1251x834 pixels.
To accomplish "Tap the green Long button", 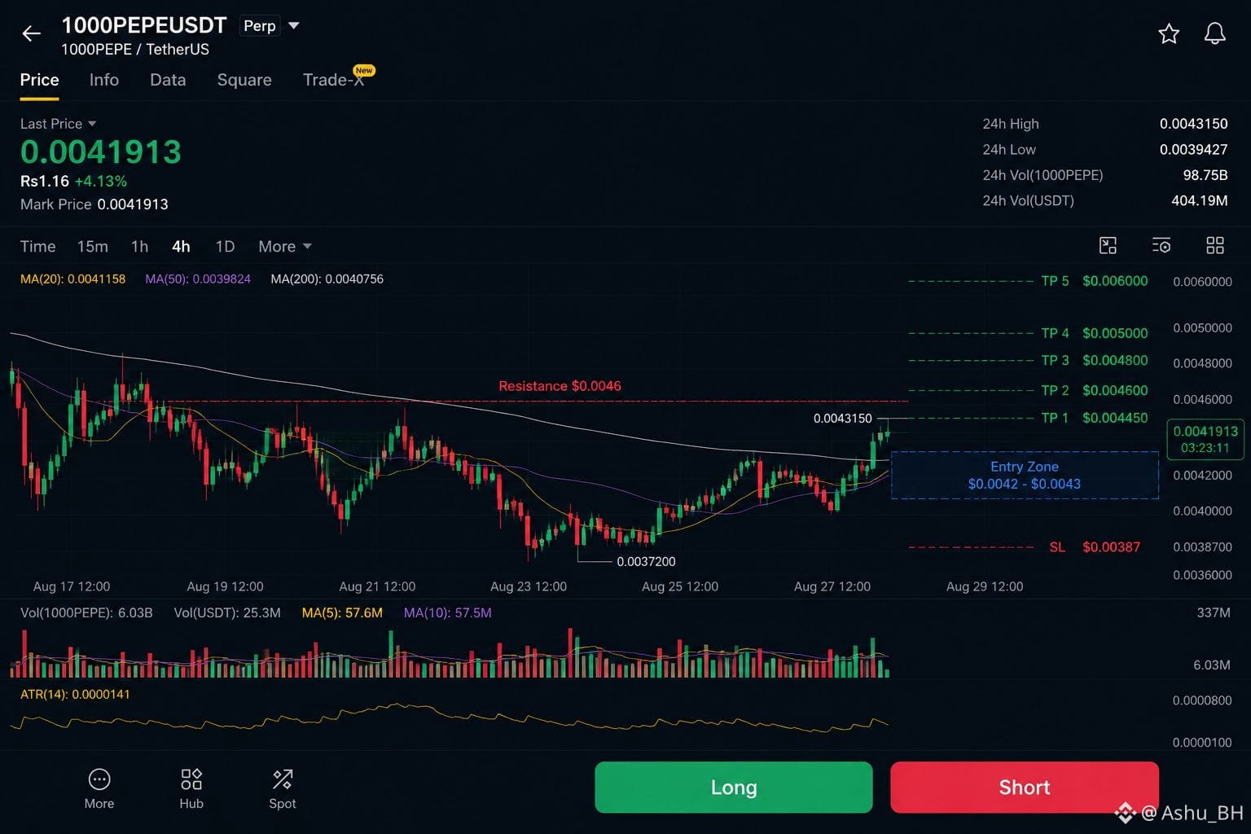I will [734, 788].
